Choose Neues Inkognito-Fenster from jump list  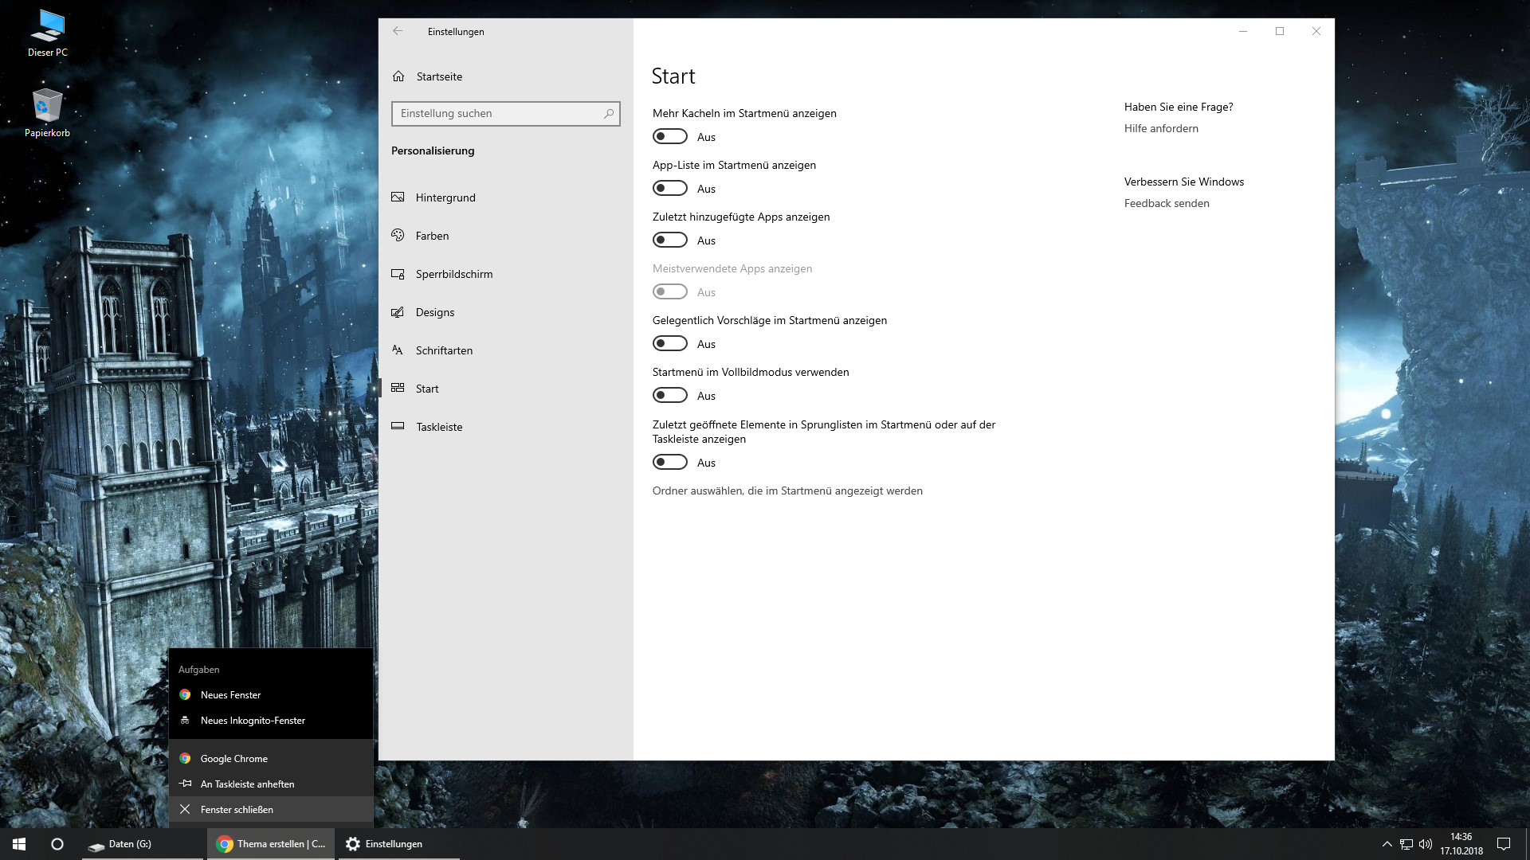click(253, 721)
